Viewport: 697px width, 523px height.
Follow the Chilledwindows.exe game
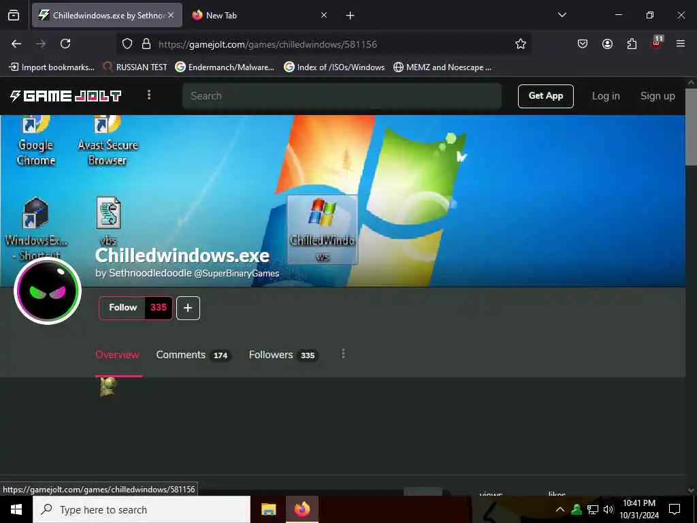(123, 308)
